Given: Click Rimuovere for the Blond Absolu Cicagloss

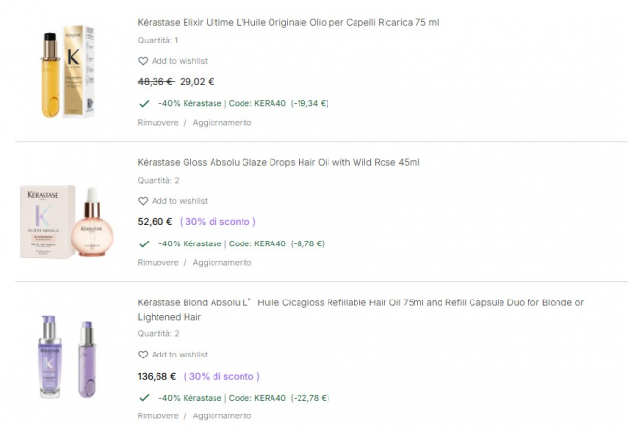Looking at the screenshot, I should pyautogui.click(x=158, y=416).
